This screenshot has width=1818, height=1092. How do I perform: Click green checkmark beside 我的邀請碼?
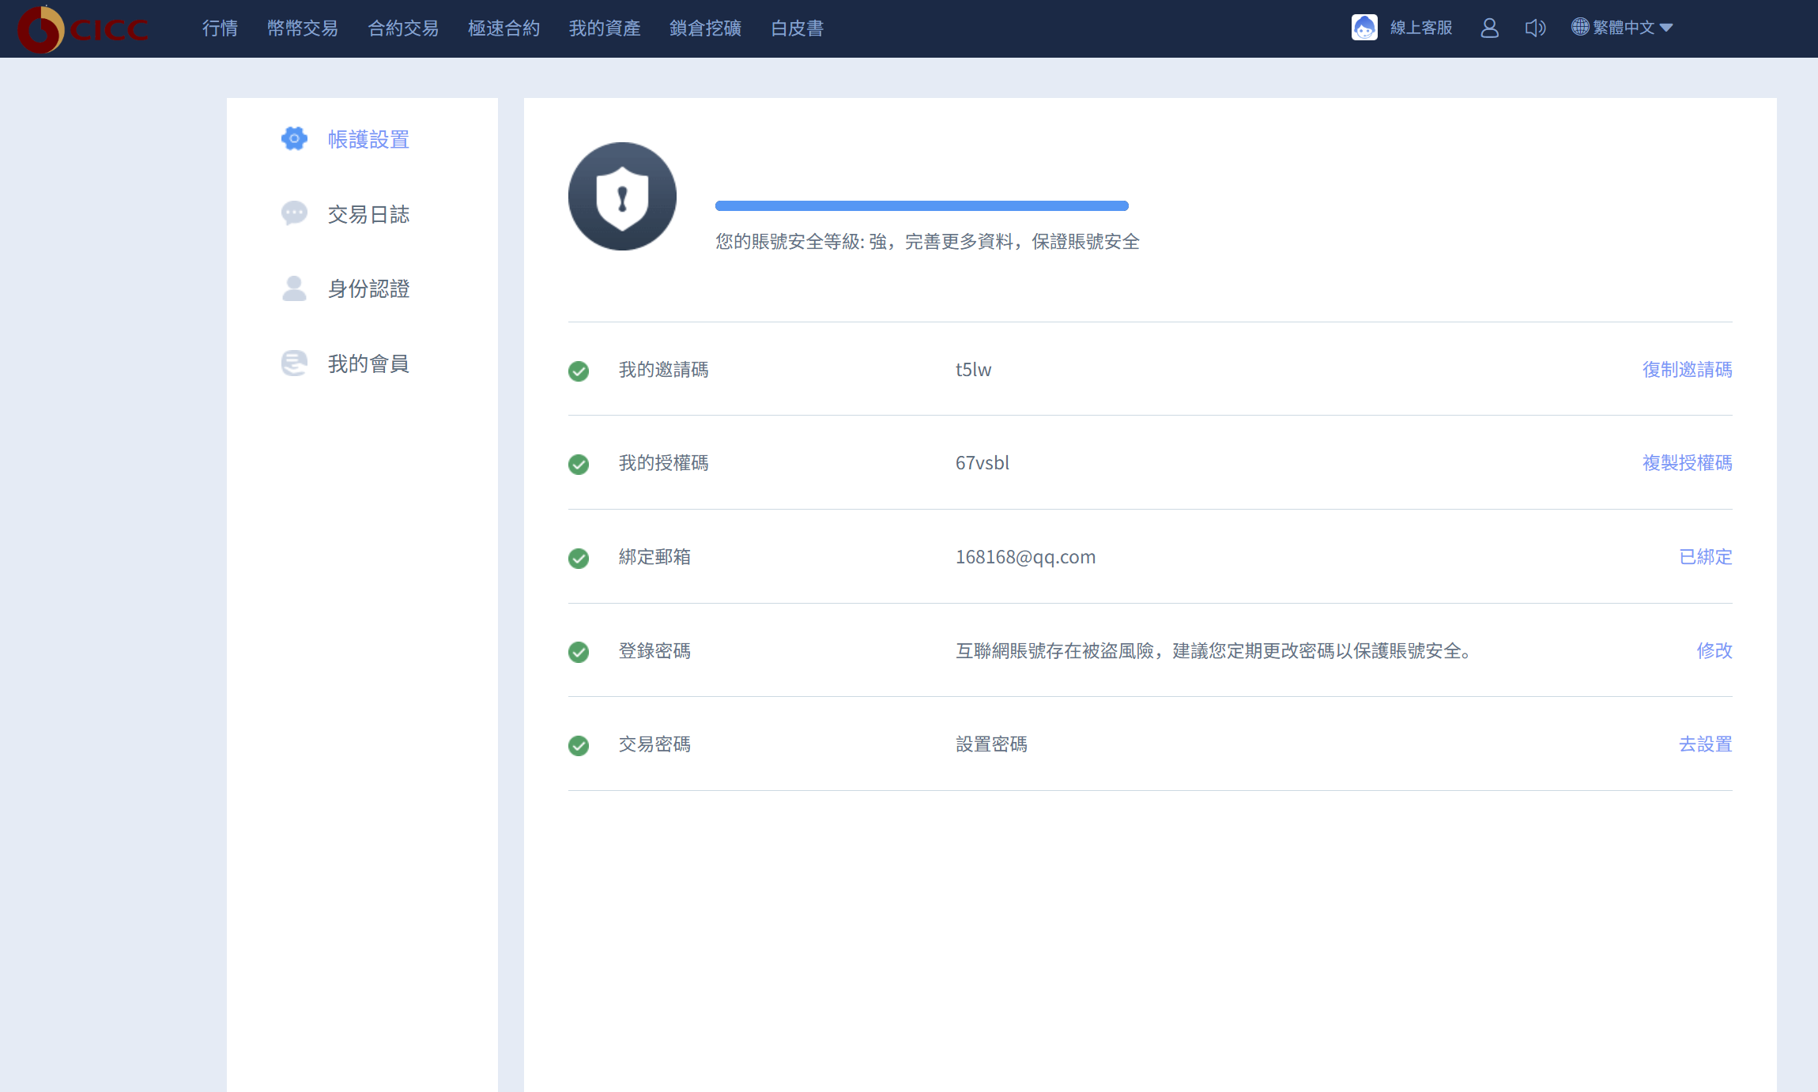coord(579,371)
